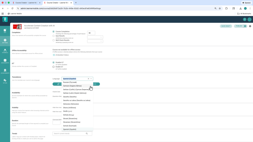Choose Shona (chiShona) language

pyautogui.click(x=77, y=108)
